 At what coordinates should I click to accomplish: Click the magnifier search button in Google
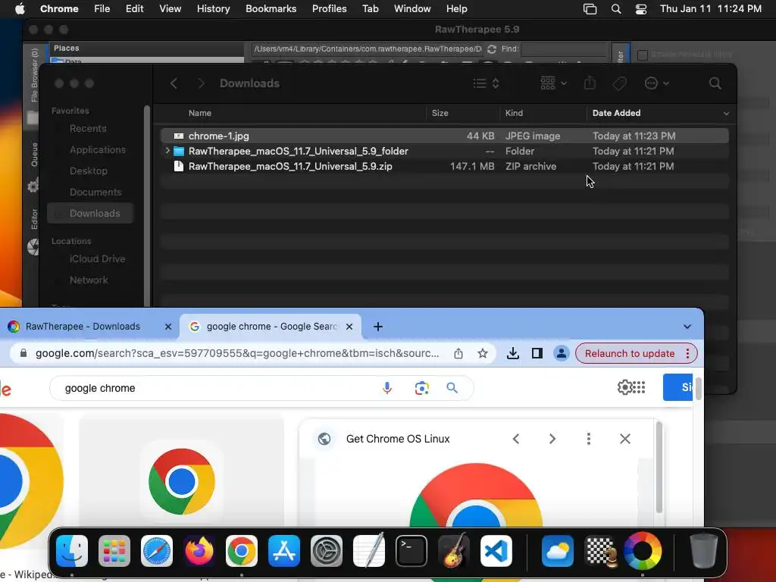point(452,388)
